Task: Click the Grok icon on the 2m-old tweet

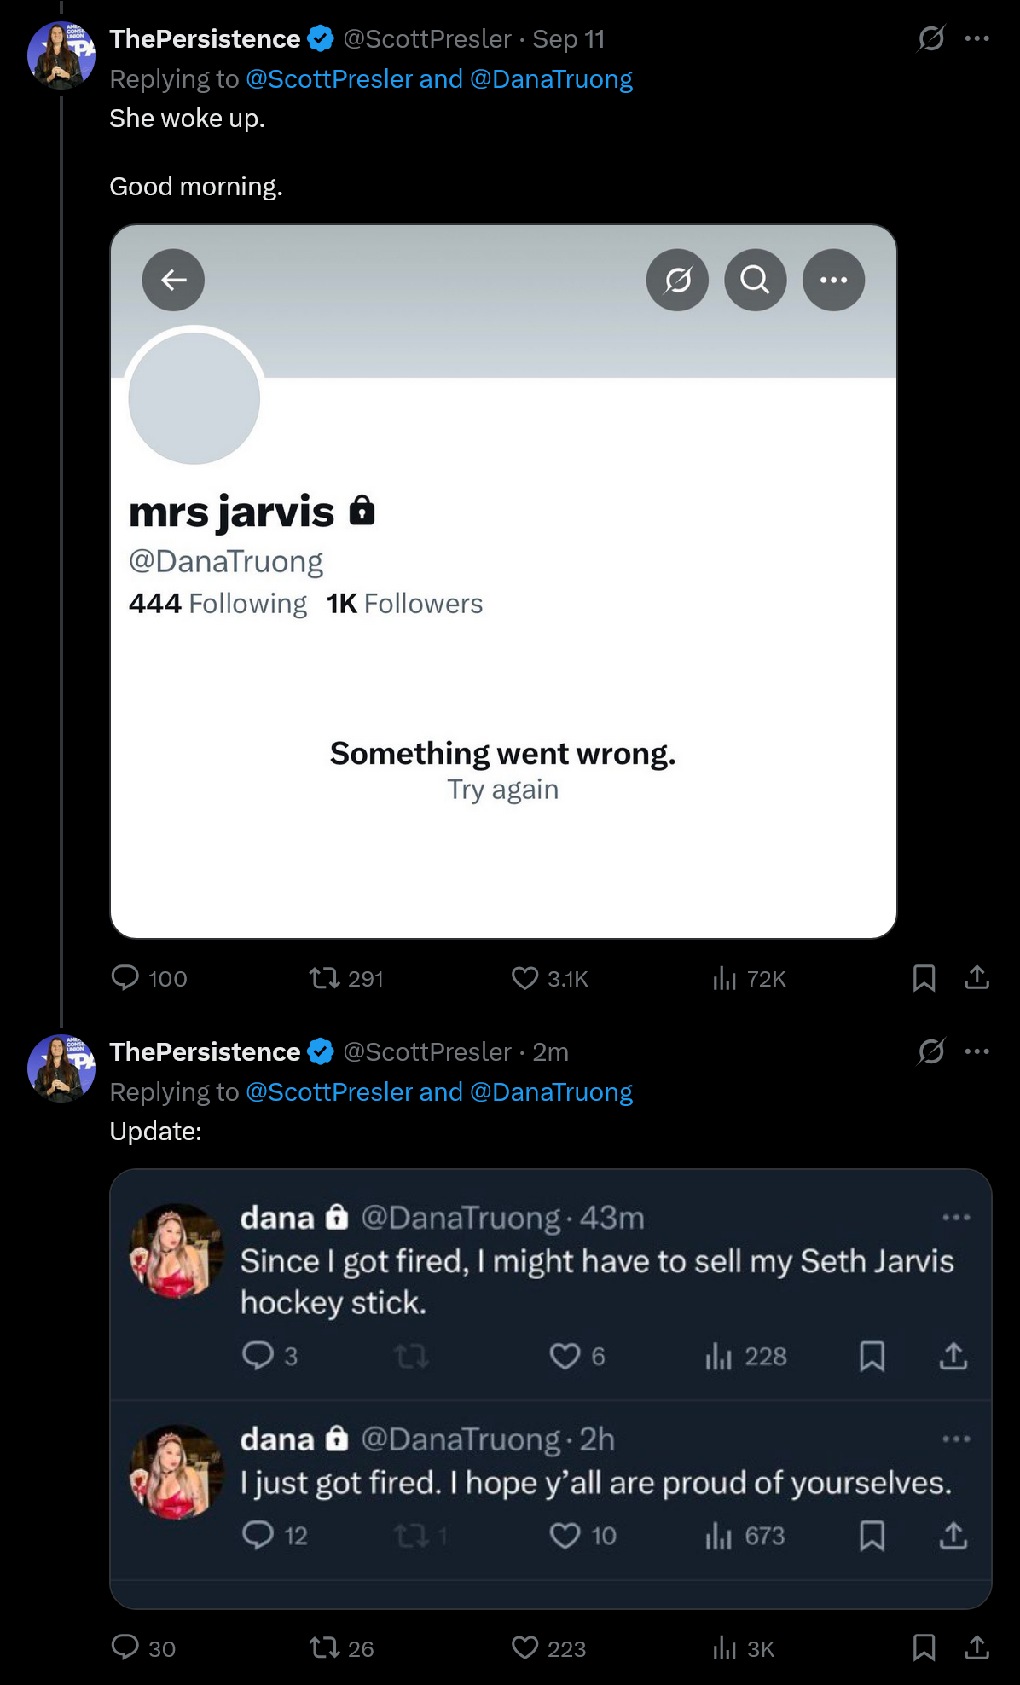Action: (930, 1051)
